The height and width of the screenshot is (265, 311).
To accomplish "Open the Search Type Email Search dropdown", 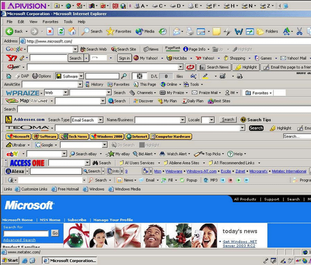I will [101, 120].
